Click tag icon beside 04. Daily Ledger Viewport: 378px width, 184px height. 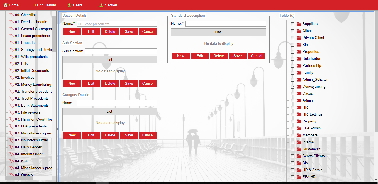(x=11, y=147)
